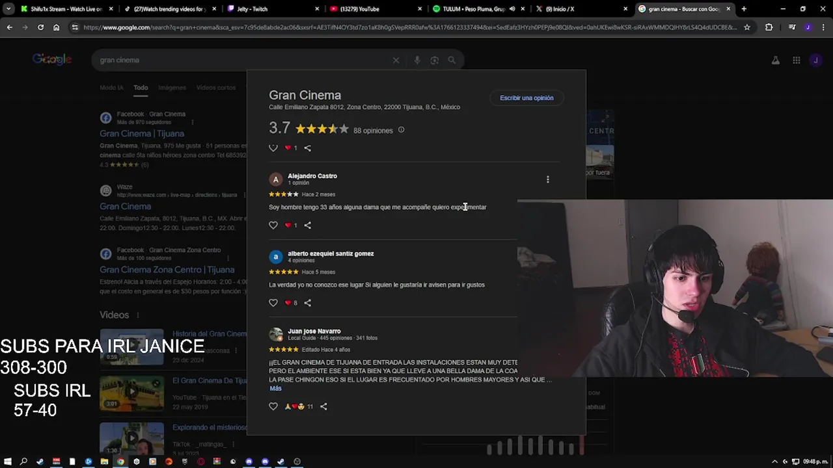The height and width of the screenshot is (468, 833).
Task: Open Chrome tab search dropdown
Action: (8, 9)
